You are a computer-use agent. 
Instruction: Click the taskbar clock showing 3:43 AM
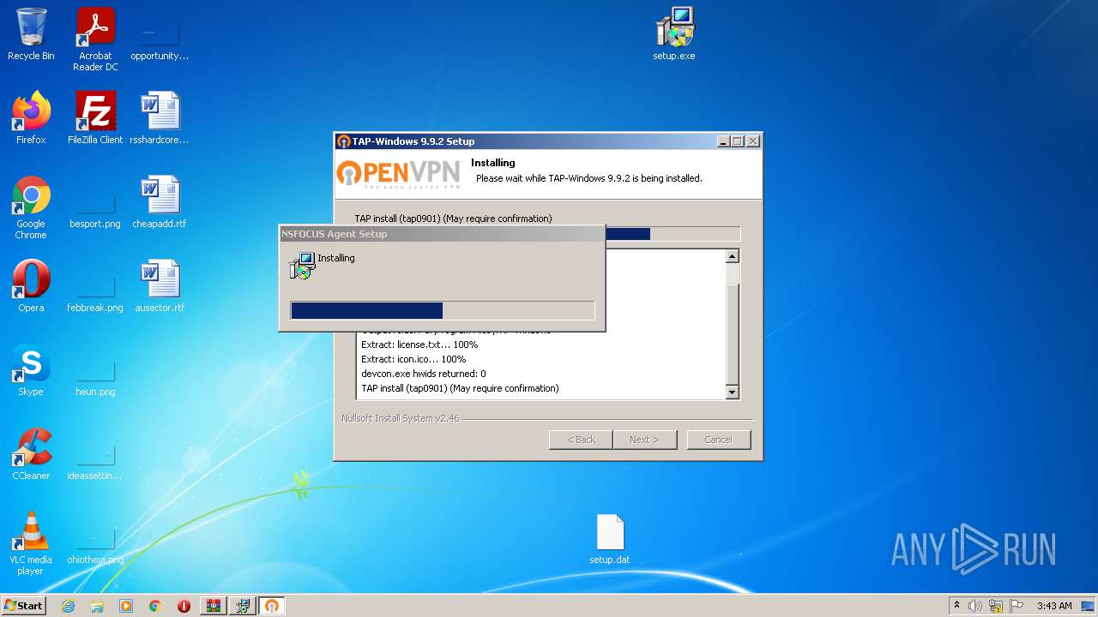click(1054, 606)
